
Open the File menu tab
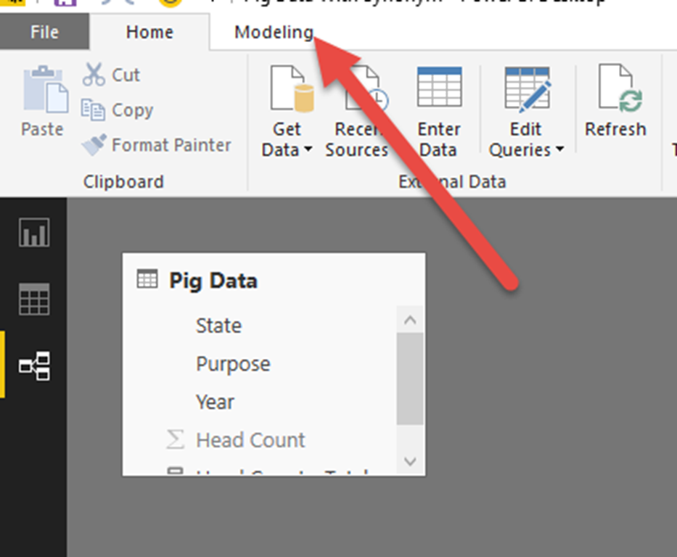(x=44, y=33)
